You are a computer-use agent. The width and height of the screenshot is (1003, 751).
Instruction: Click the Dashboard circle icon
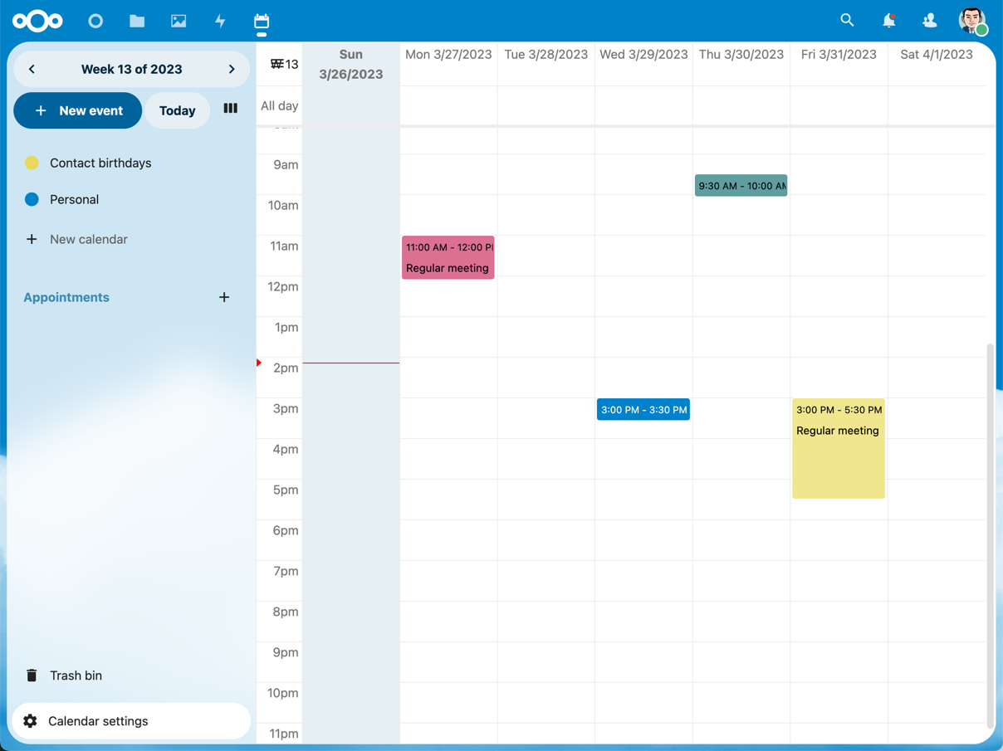[95, 22]
